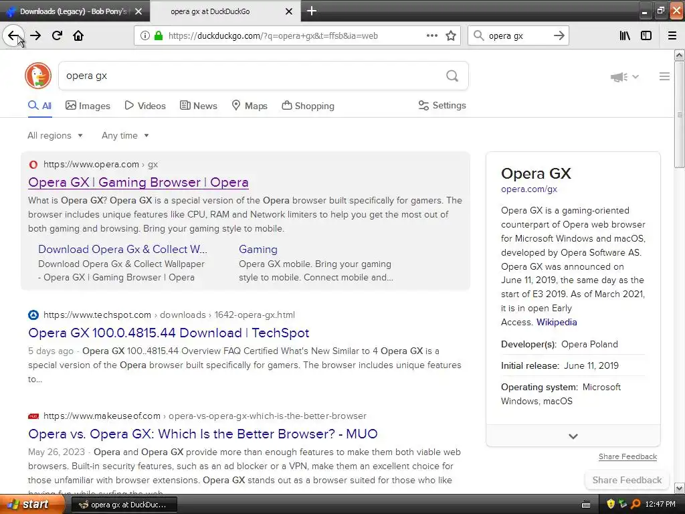This screenshot has width=685, height=514.
Task: Go back to the previous page
Action: point(13,35)
